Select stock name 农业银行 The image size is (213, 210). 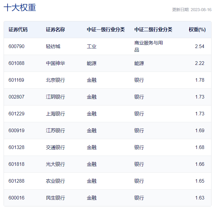click(55, 181)
